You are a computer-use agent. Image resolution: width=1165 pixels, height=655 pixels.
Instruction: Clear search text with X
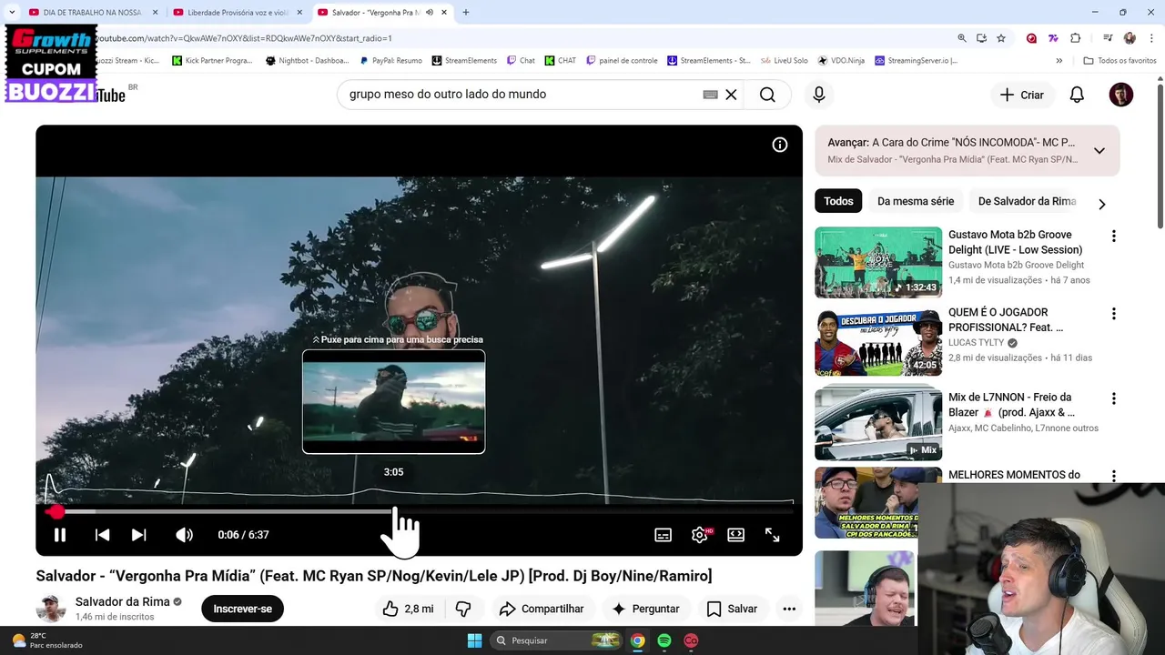tap(731, 95)
